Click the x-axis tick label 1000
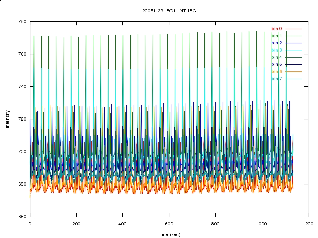318x238 pixels. click(x=262, y=224)
